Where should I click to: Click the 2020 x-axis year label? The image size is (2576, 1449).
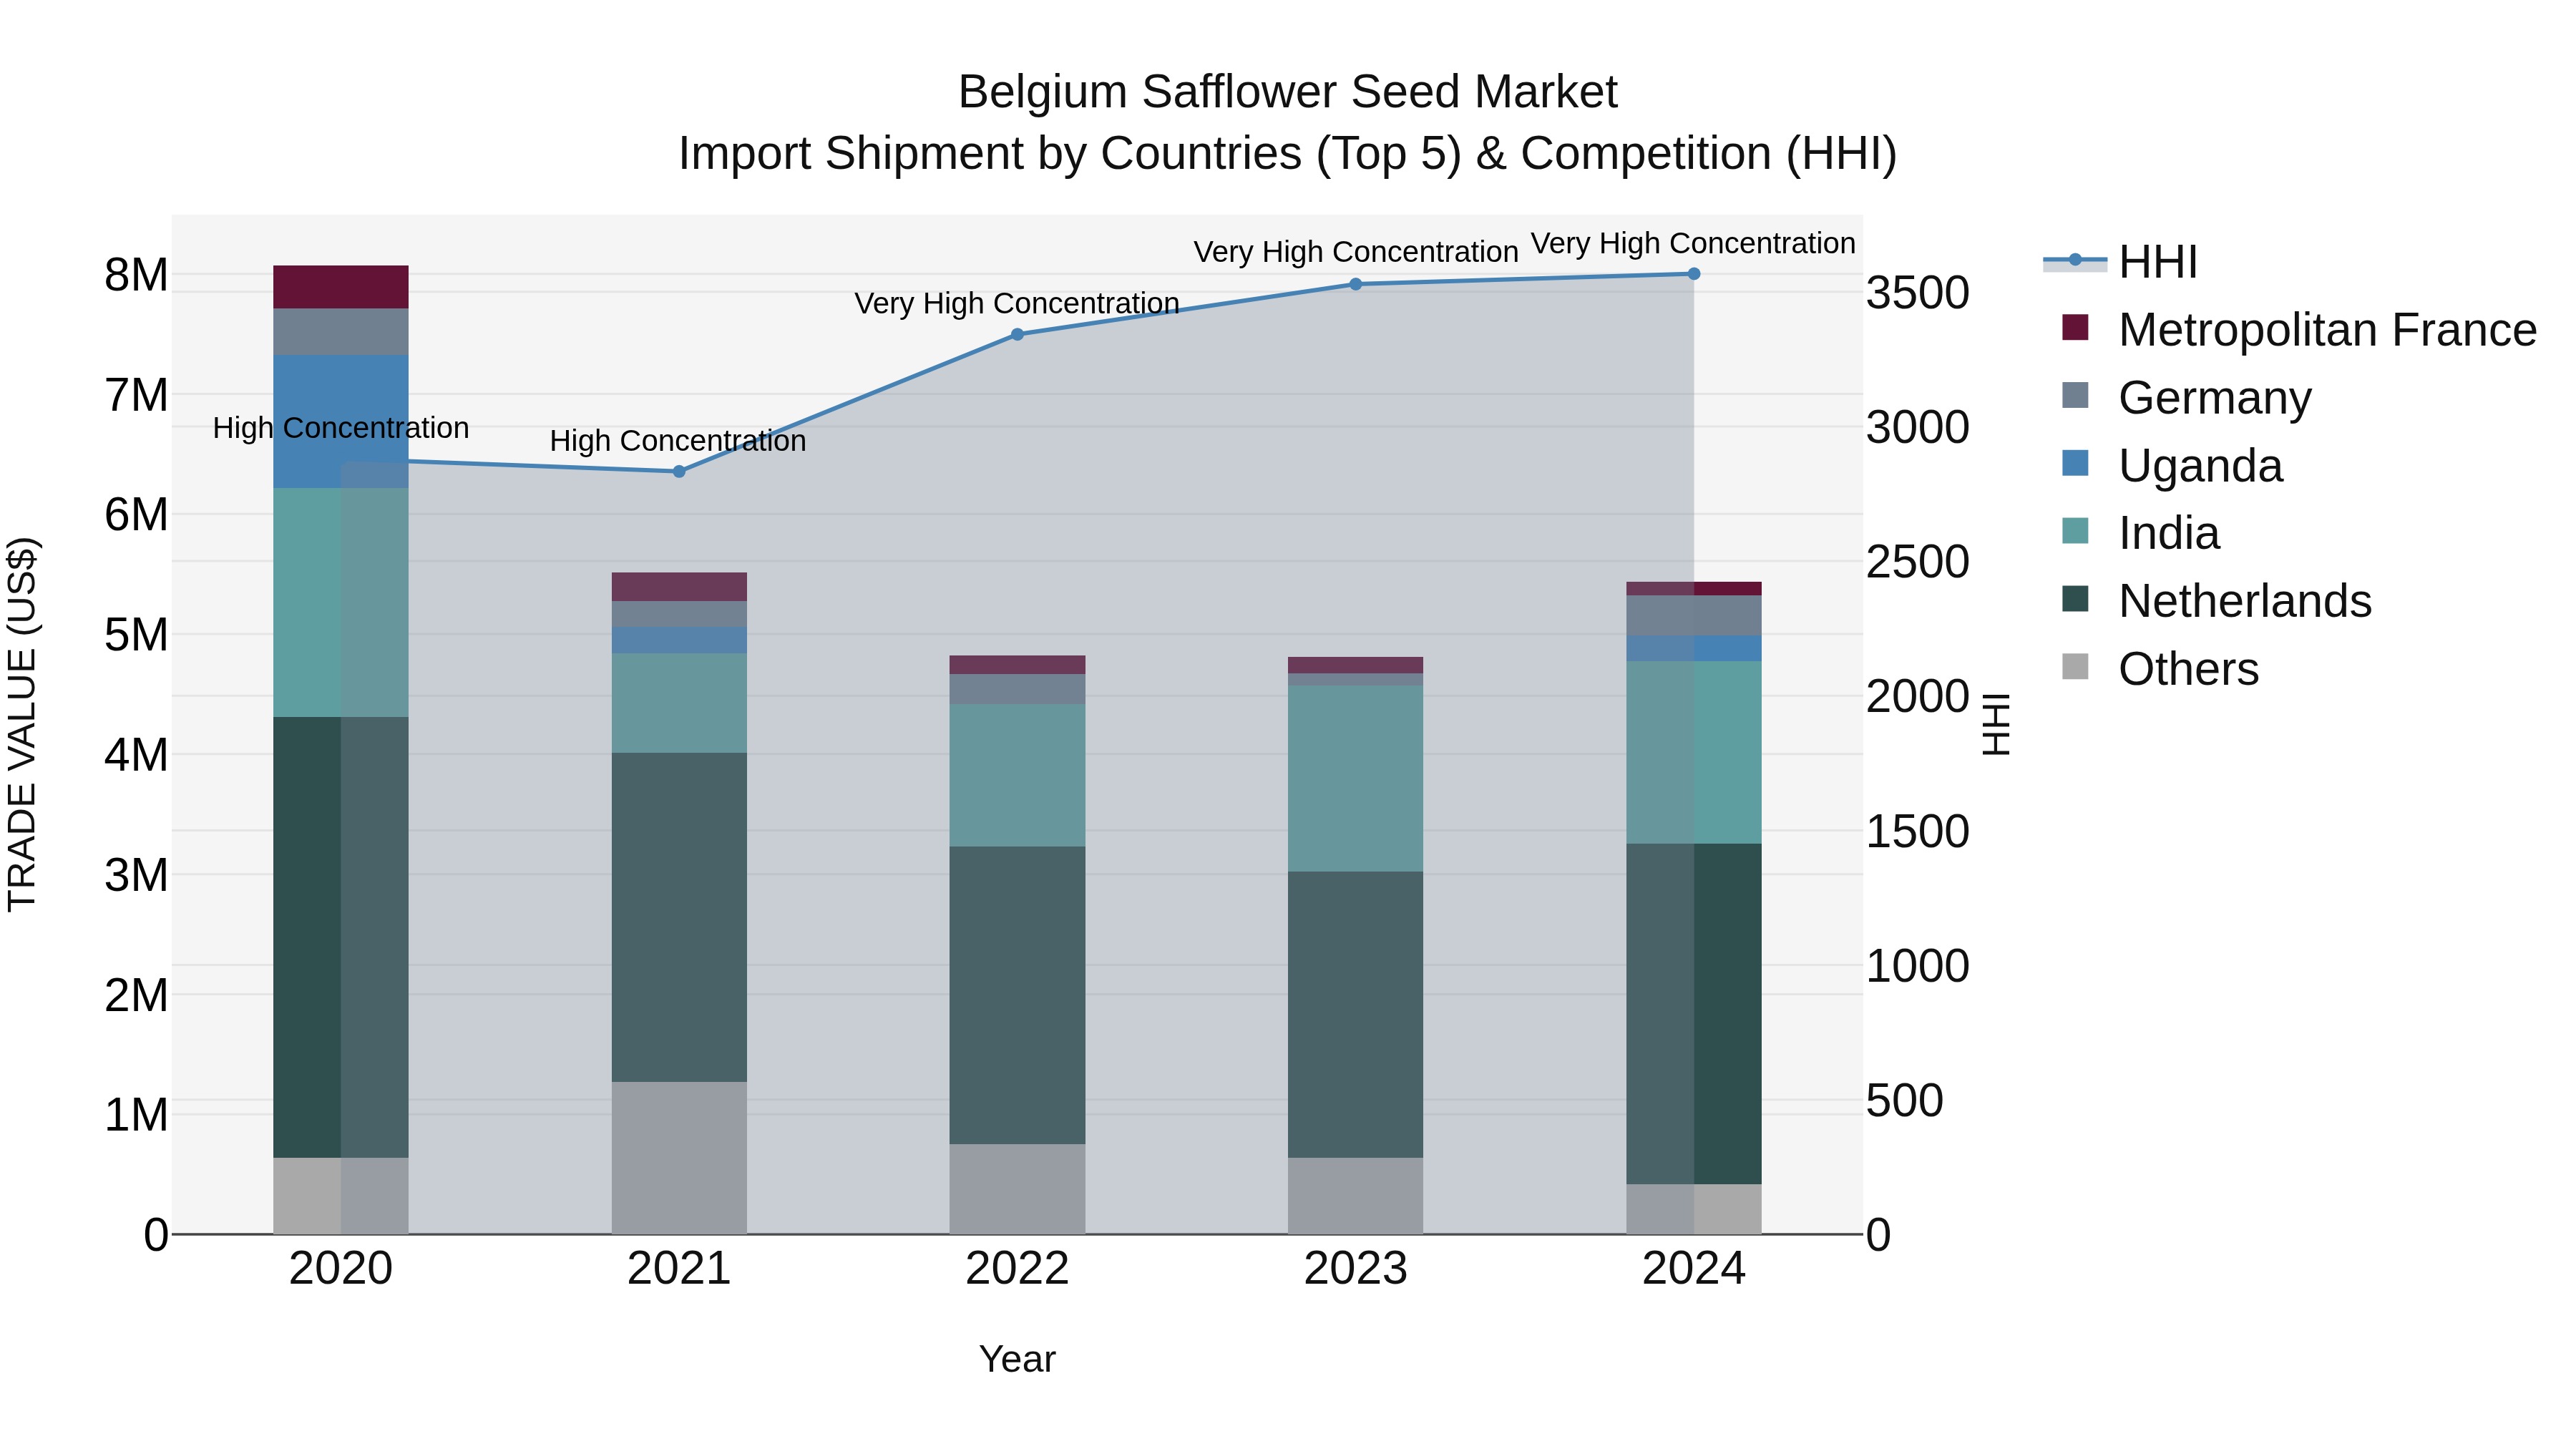tap(341, 1269)
